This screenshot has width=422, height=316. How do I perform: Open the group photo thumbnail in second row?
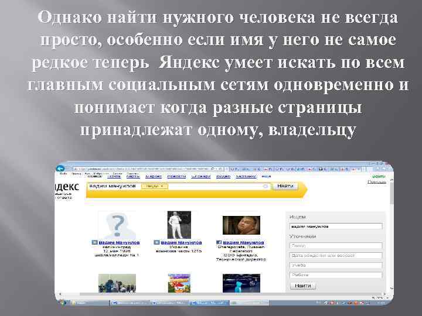click(x=117, y=283)
